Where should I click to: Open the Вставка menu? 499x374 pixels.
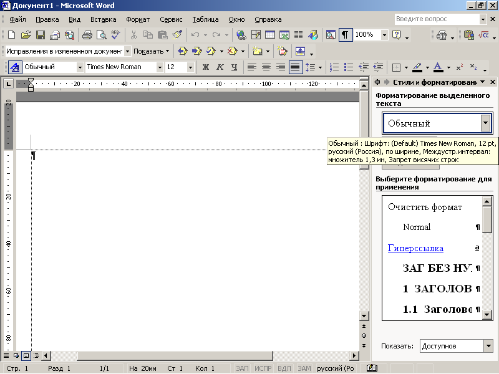(103, 19)
